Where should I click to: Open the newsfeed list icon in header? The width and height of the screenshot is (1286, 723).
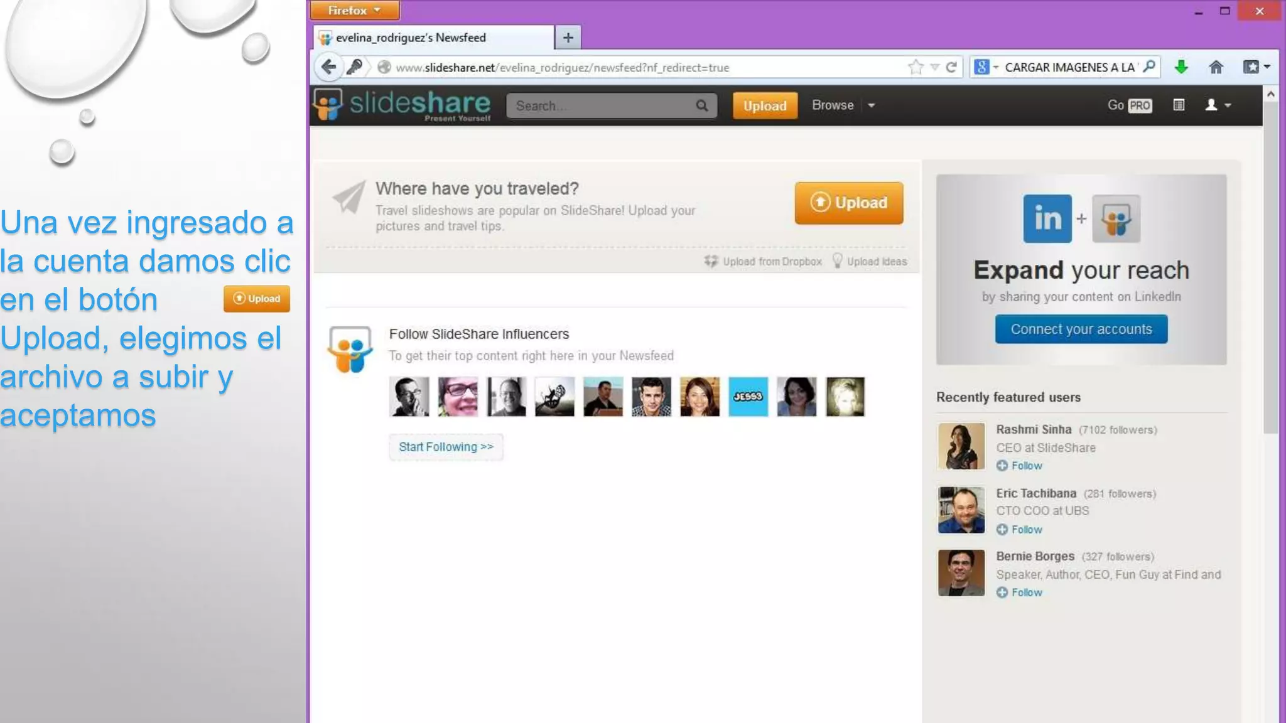pos(1179,105)
